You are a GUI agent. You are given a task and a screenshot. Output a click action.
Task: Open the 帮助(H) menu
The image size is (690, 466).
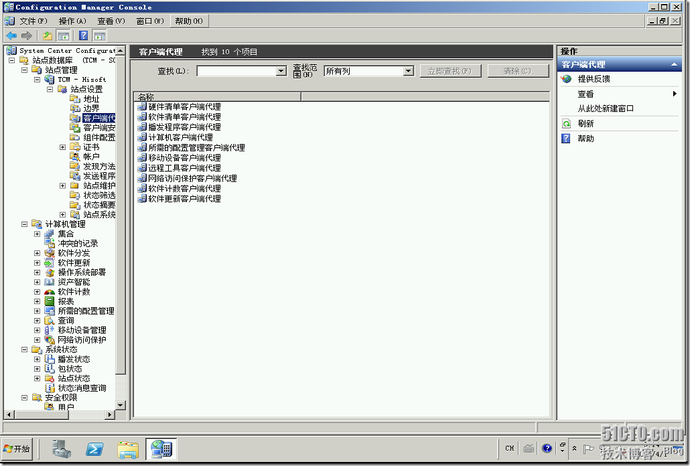click(189, 21)
